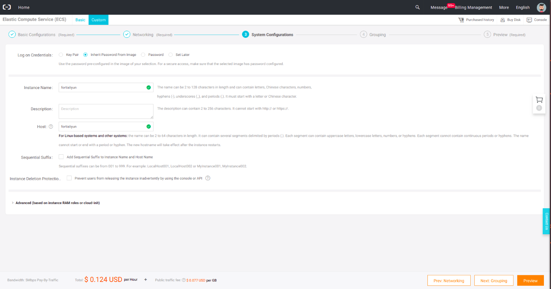Screen dimensions: 551x289
Task: Click the floating shopping cart panel icon
Action: (539, 99)
